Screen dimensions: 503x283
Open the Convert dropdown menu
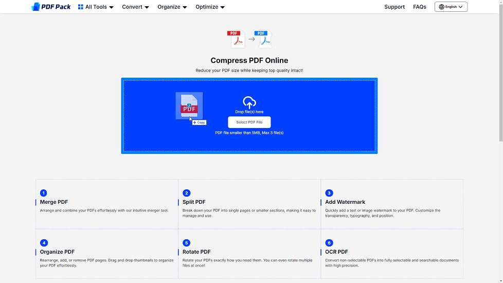coord(135,7)
